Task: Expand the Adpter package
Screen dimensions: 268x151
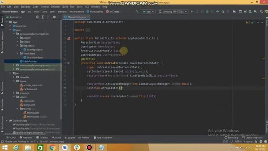Action: (x=17, y=38)
